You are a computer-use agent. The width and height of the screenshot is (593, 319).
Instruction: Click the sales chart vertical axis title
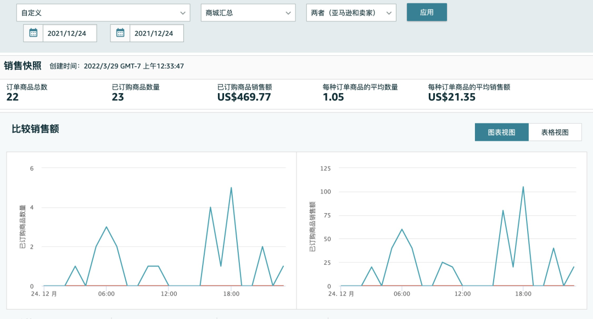pyautogui.click(x=312, y=226)
